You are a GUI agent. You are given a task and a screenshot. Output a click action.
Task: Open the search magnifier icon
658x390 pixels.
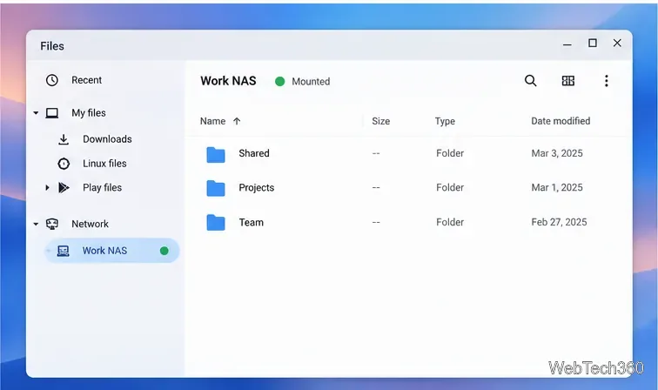coord(530,81)
